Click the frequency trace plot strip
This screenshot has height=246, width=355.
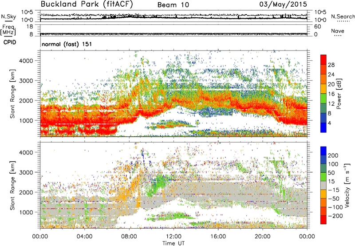pos(174,30)
